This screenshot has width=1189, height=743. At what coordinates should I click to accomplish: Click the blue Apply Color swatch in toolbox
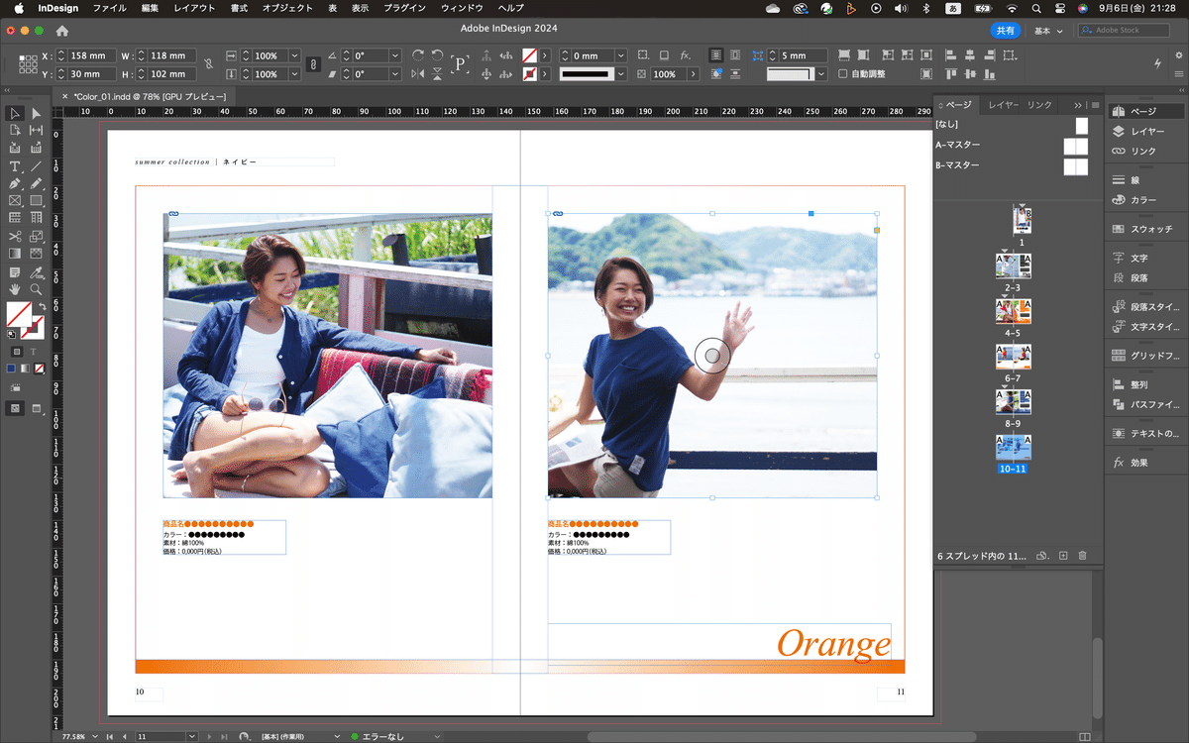(11, 369)
